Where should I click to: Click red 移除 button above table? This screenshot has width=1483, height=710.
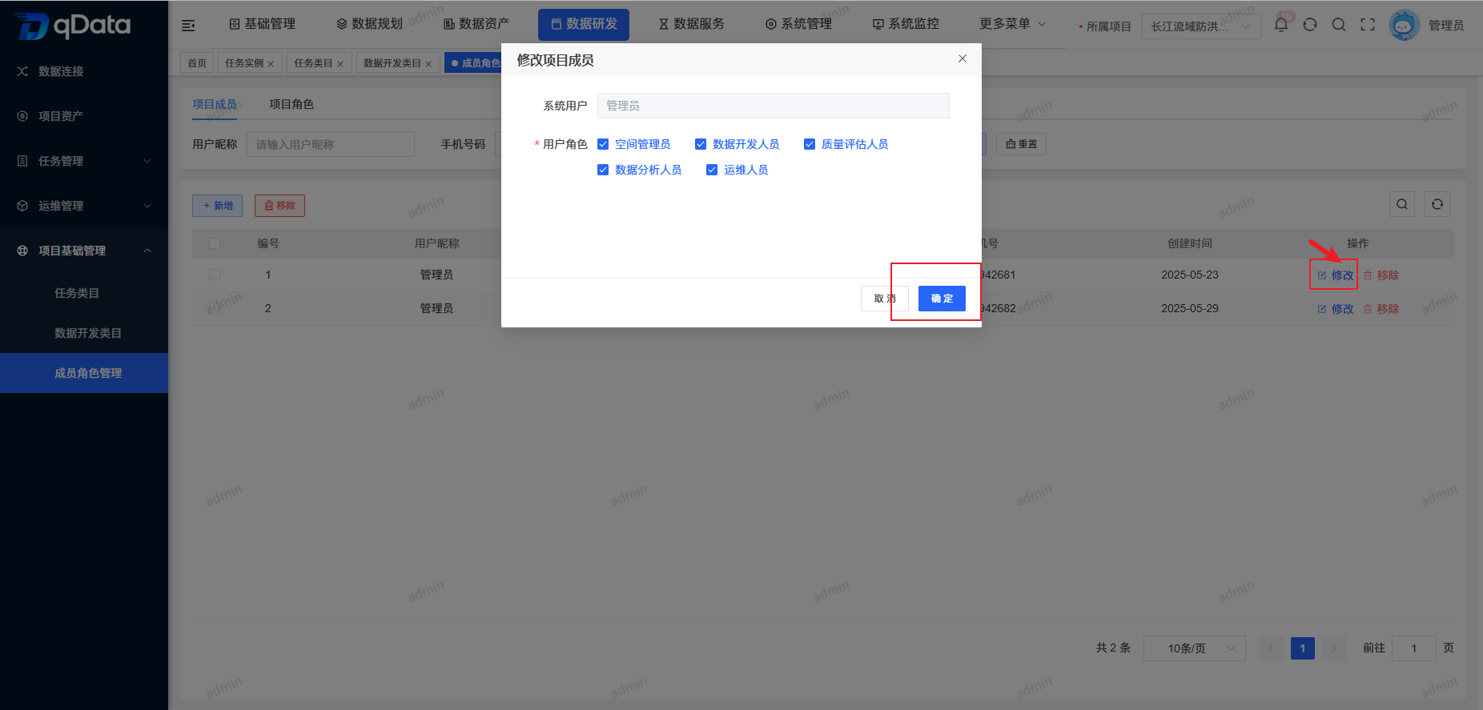279,206
